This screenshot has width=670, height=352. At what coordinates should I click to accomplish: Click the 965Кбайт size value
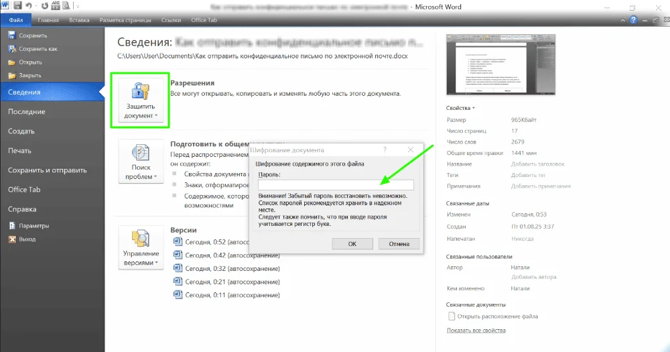point(524,120)
